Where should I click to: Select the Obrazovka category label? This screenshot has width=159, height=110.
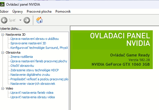pyautogui.click(x=13, y=52)
